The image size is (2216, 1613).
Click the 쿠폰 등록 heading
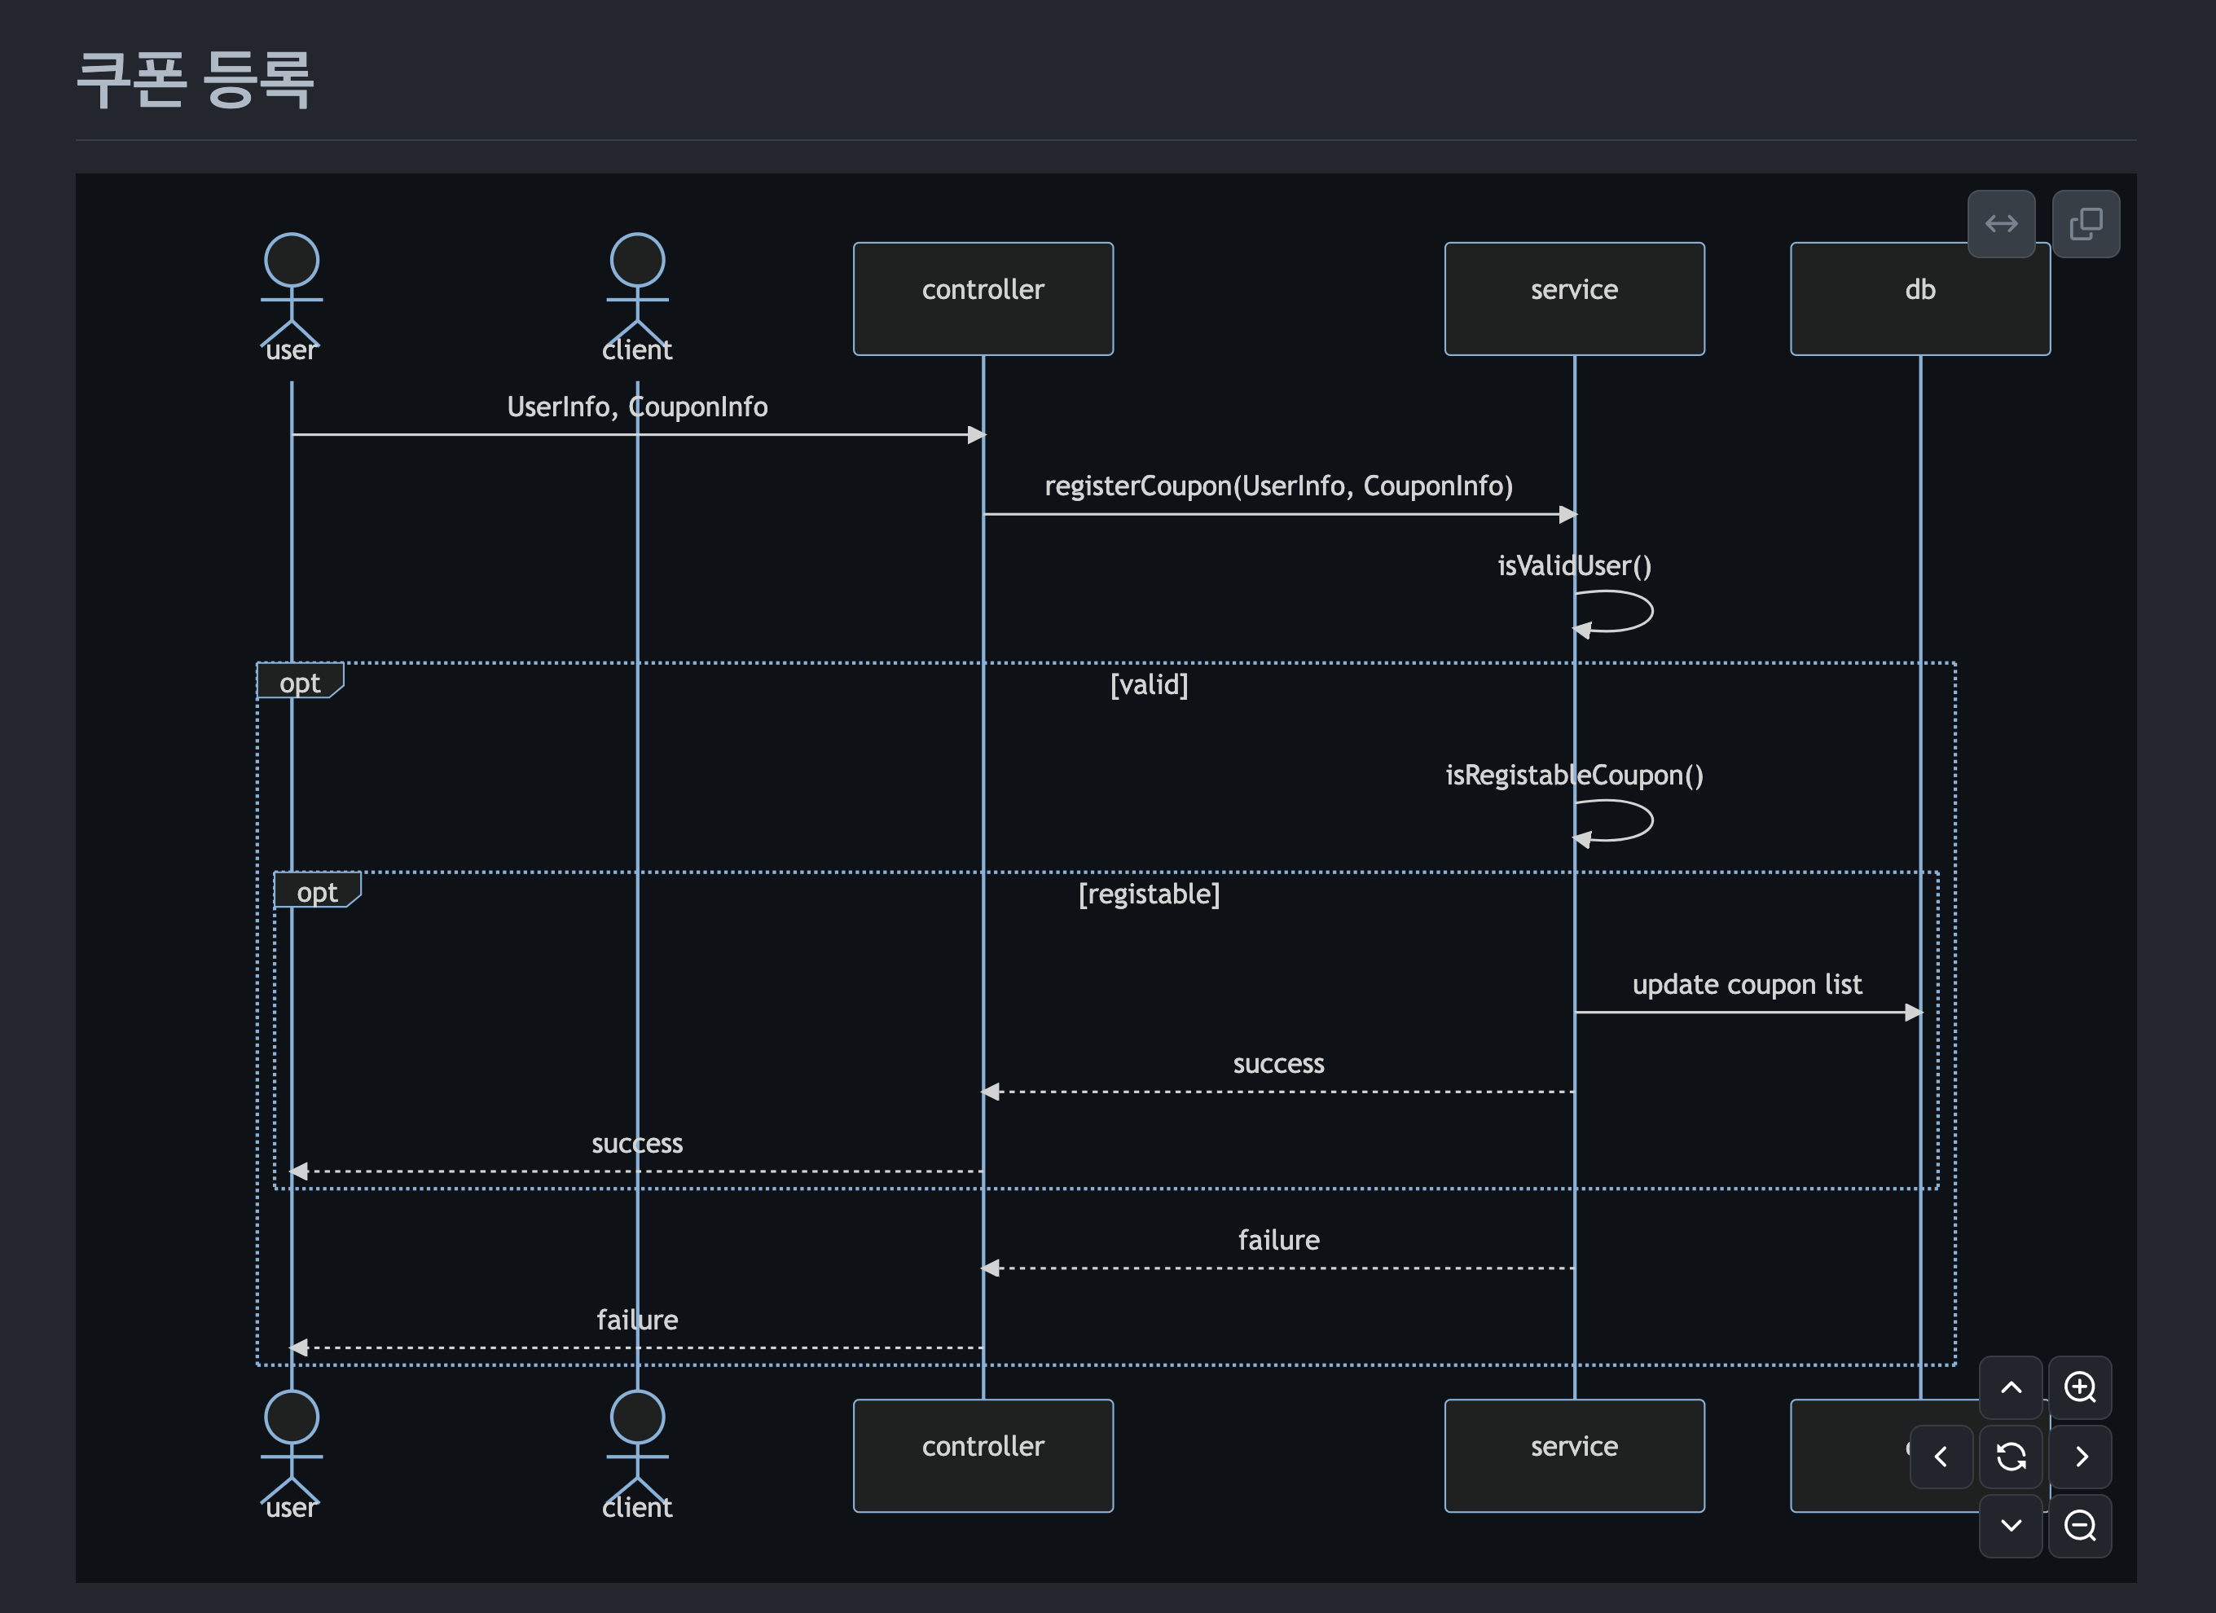click(x=196, y=78)
